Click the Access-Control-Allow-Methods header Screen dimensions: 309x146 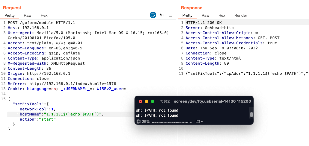233,38
